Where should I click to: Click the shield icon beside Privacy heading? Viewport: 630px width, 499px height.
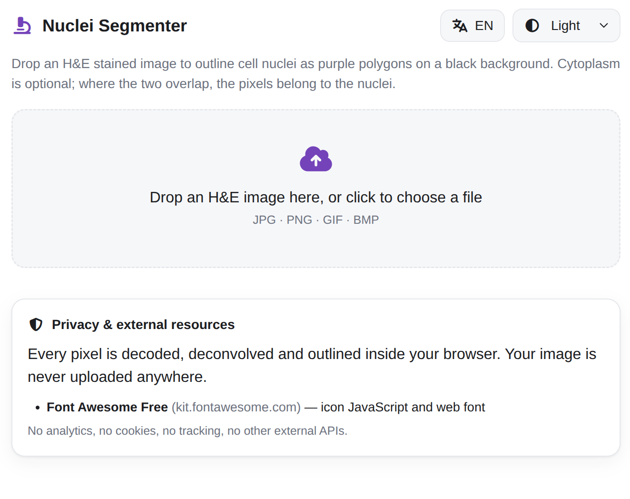tap(36, 325)
